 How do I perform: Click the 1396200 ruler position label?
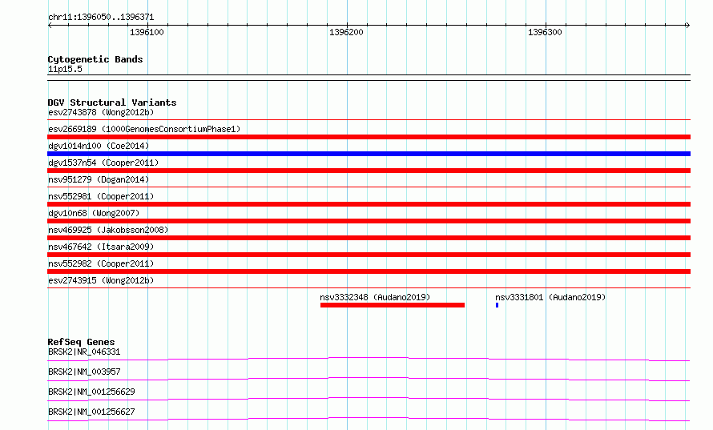tap(346, 32)
